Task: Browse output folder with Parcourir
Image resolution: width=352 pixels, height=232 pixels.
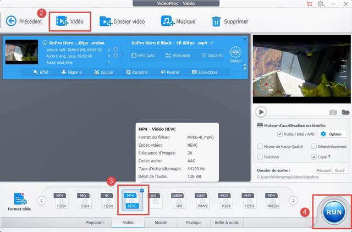Action: click(x=324, y=170)
